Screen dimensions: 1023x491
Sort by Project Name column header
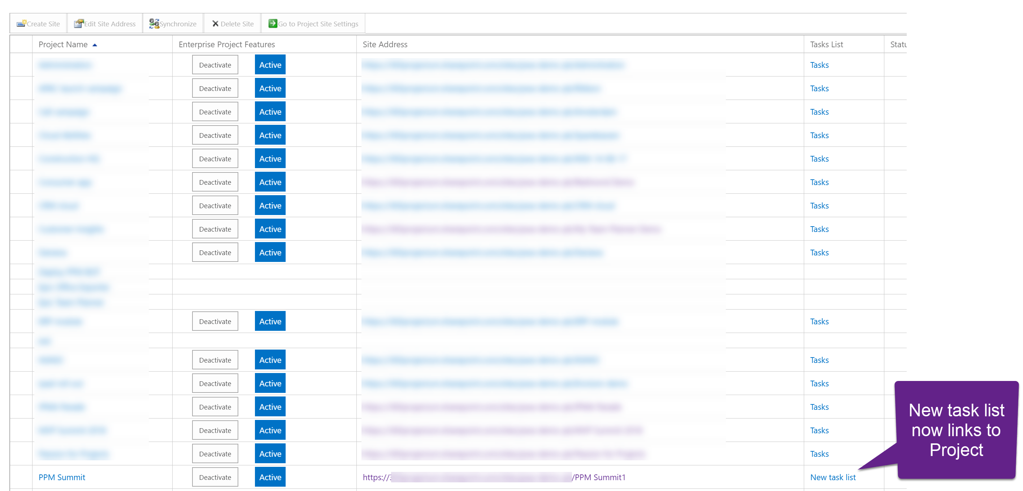tap(63, 44)
